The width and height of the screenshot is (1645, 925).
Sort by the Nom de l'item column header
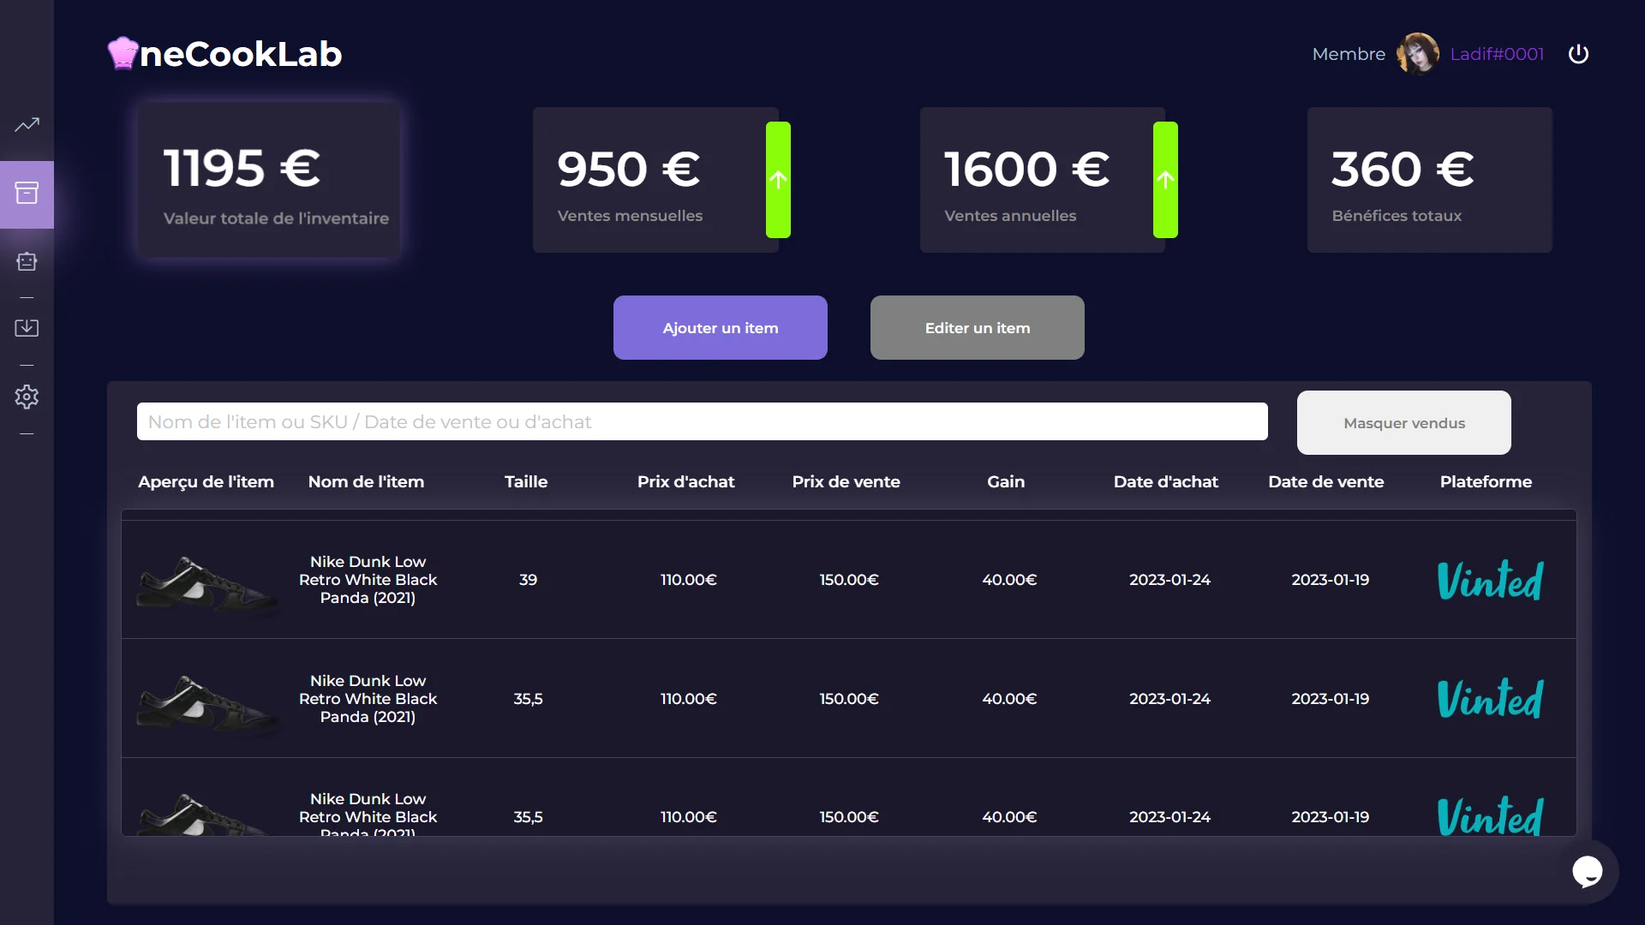366,482
